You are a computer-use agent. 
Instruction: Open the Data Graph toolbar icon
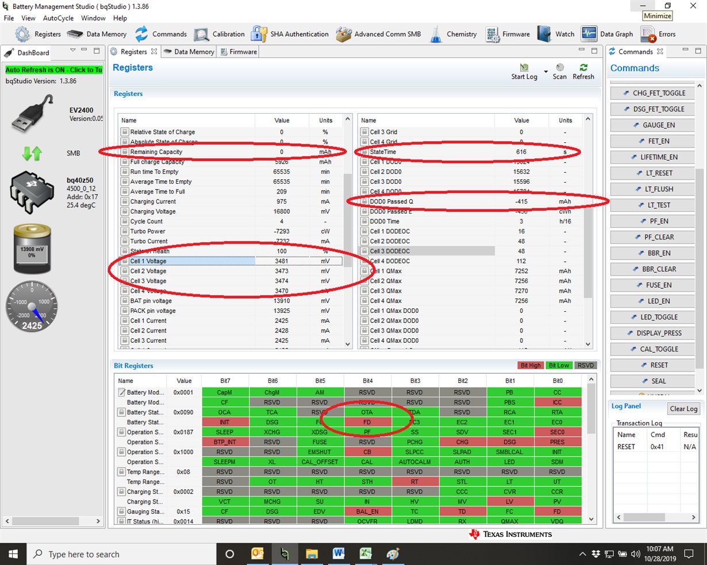(x=589, y=34)
